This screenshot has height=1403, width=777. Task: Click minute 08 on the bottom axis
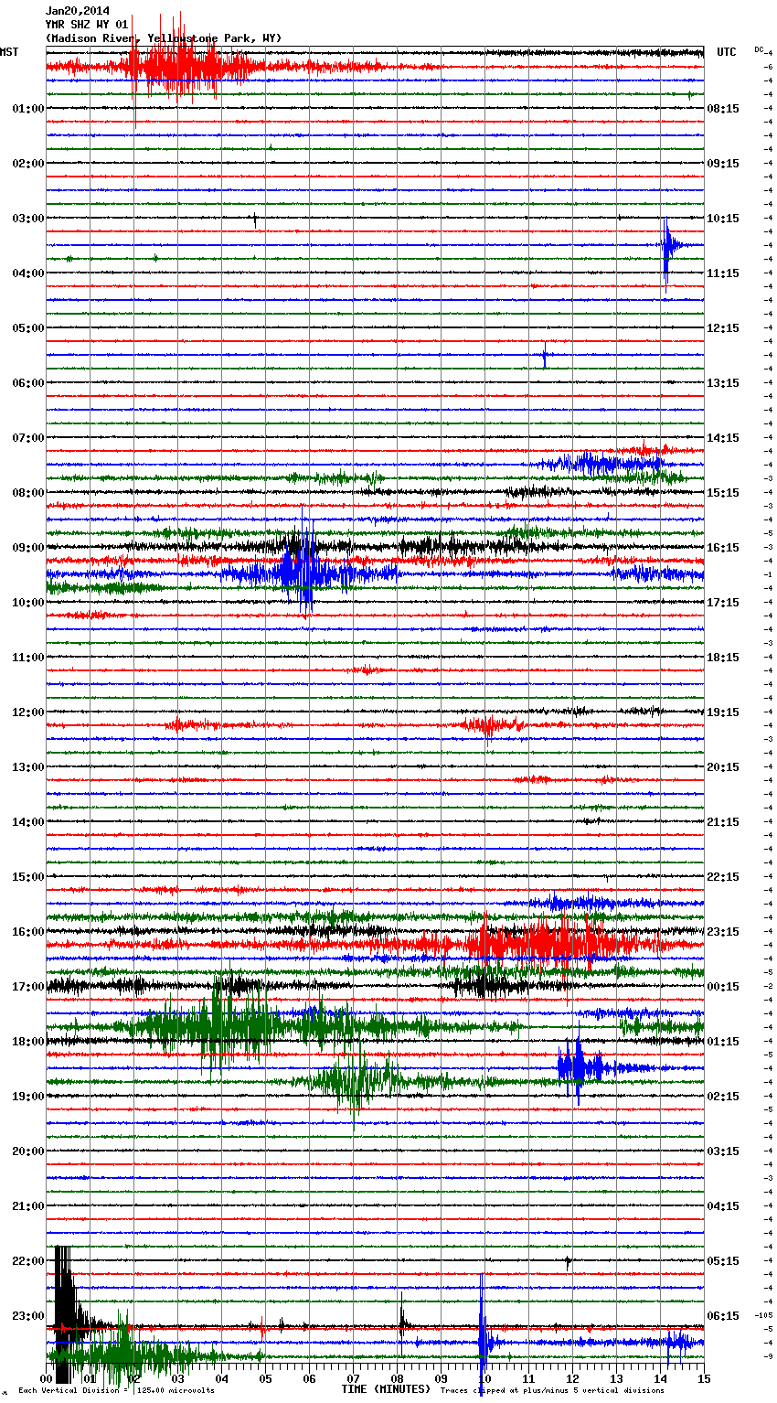(x=397, y=1378)
